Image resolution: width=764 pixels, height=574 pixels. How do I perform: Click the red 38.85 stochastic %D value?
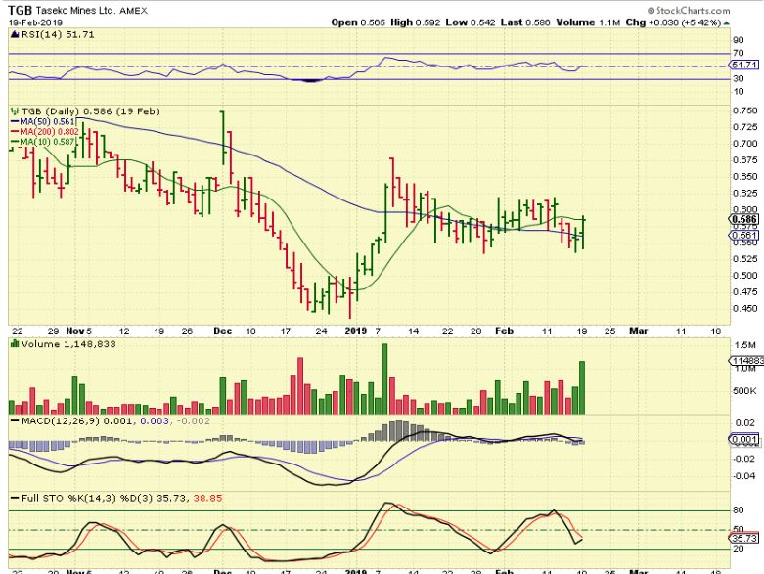pyautogui.click(x=207, y=498)
